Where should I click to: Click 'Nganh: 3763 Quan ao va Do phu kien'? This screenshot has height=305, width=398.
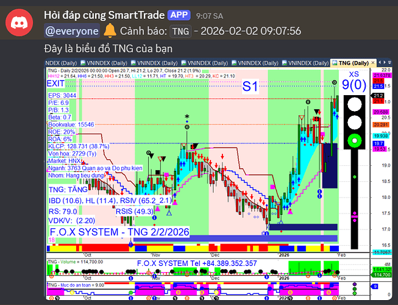(x=95, y=168)
